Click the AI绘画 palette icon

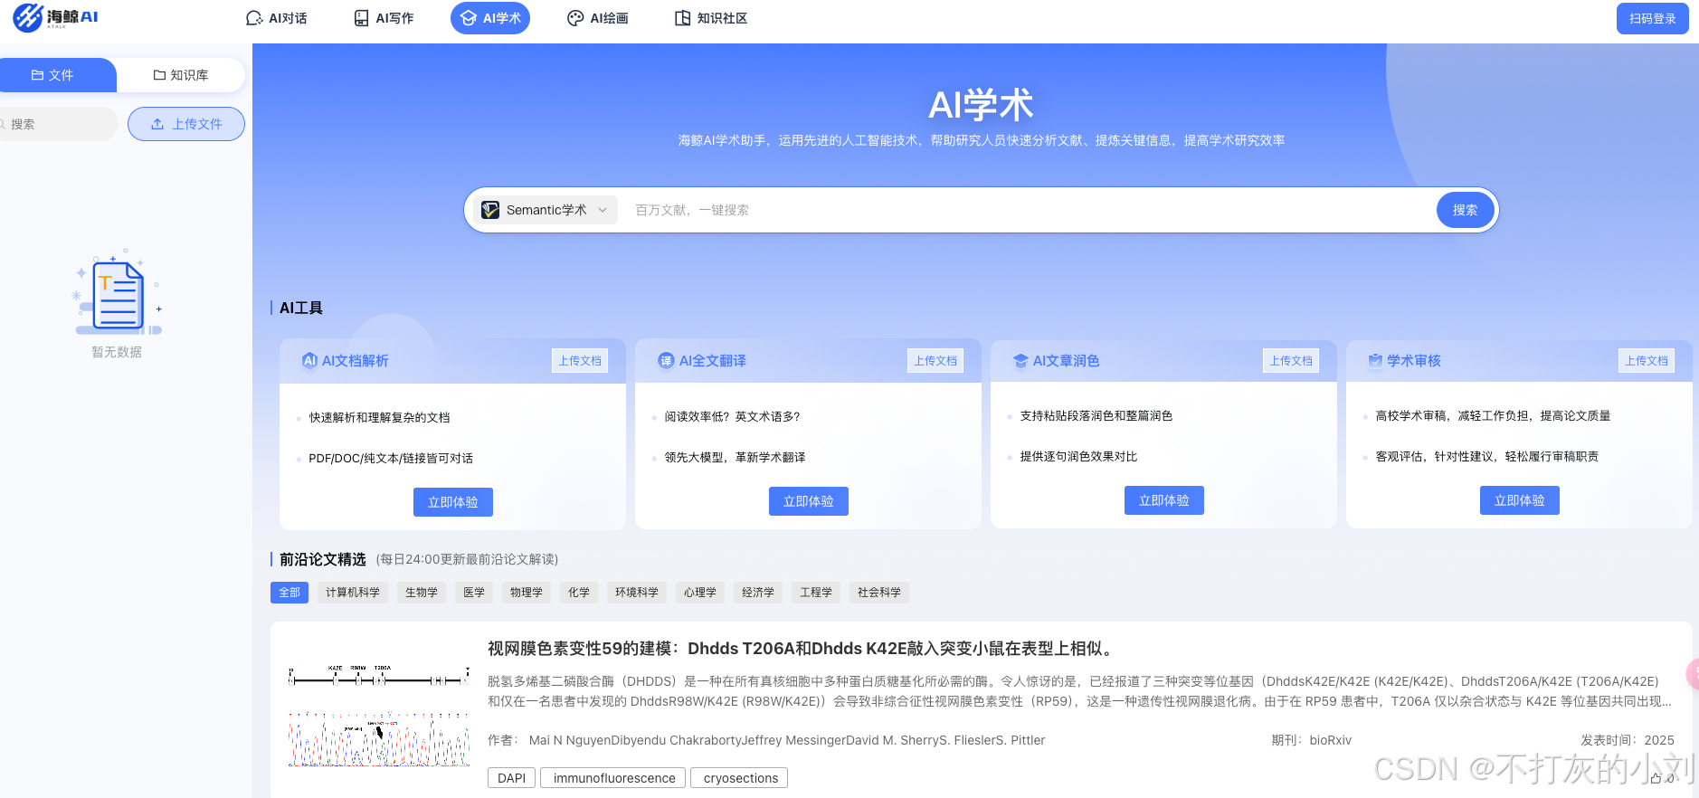point(575,18)
